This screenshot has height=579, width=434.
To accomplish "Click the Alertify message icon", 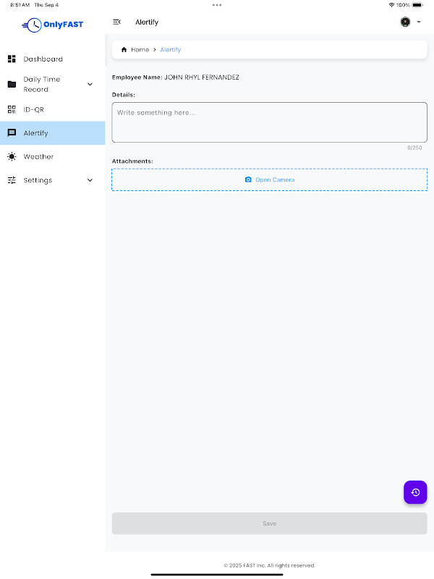I will (12, 132).
